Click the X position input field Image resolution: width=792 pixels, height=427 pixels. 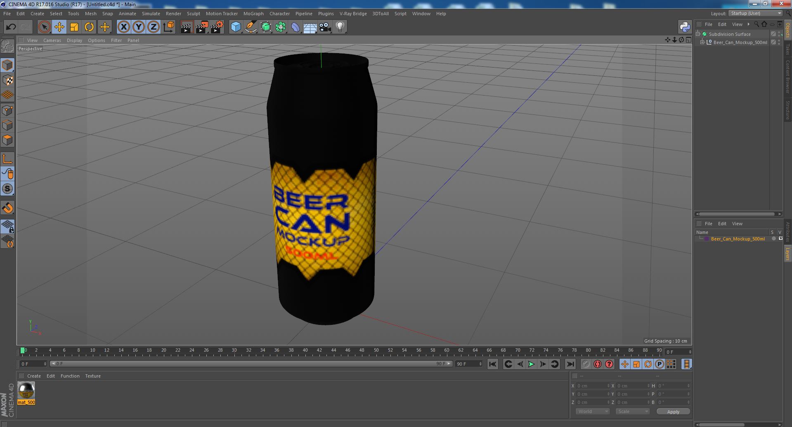coord(593,386)
